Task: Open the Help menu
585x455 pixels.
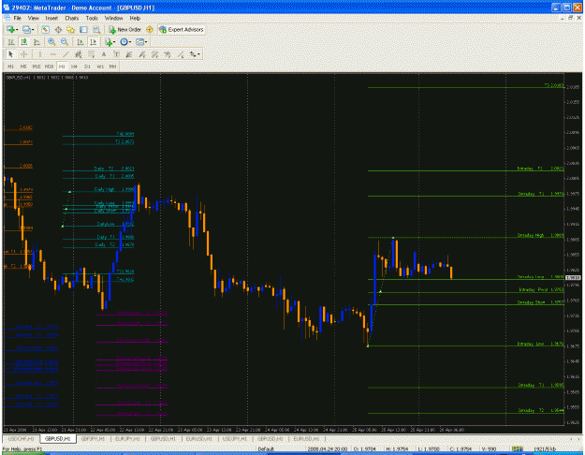Action: point(135,18)
